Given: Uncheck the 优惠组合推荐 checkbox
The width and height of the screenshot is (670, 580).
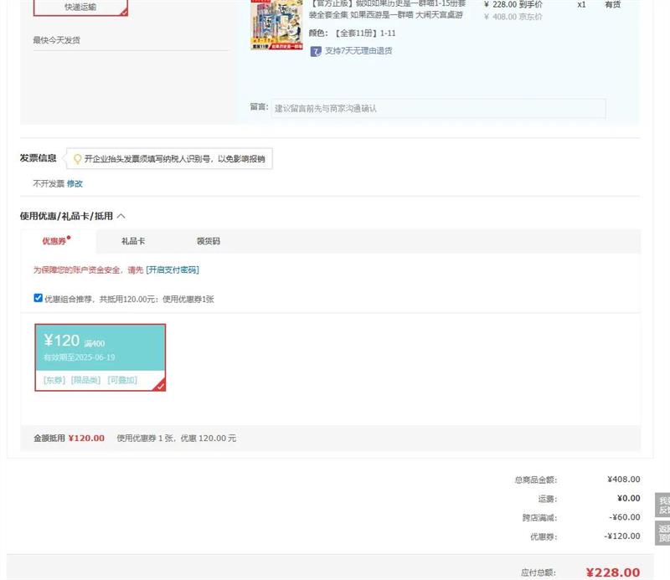Looking at the screenshot, I should [38, 298].
